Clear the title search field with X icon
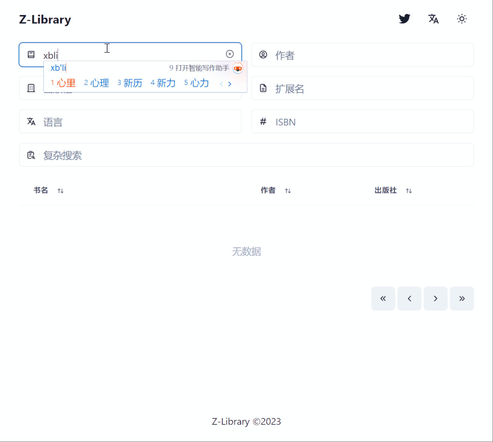Image resolution: width=493 pixels, height=442 pixels. [230, 54]
